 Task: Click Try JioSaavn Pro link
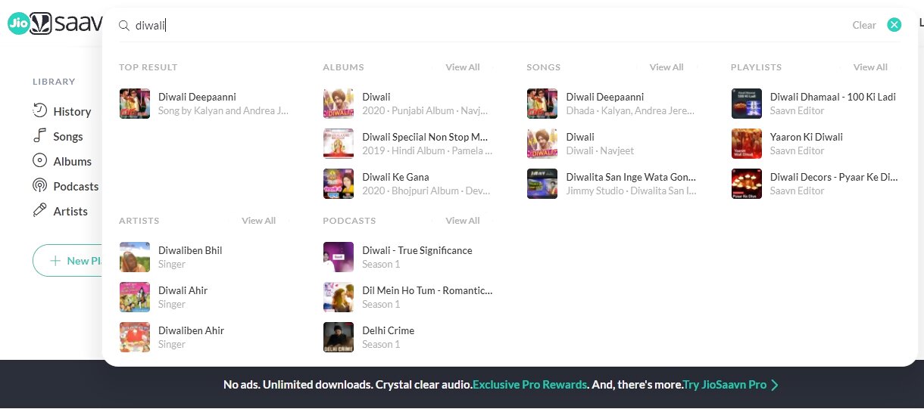[x=725, y=385]
